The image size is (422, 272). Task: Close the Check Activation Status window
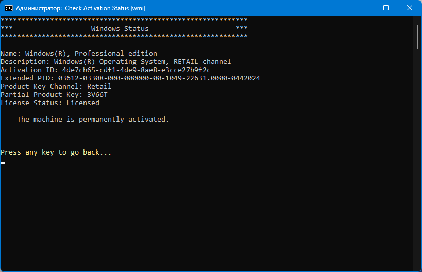click(x=409, y=8)
